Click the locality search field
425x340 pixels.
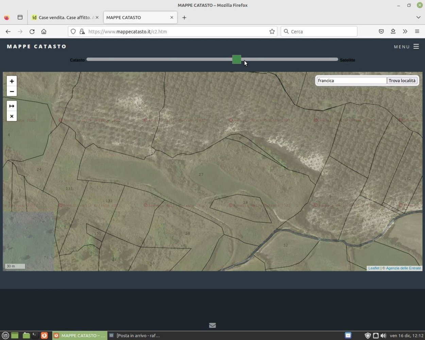[x=351, y=81]
